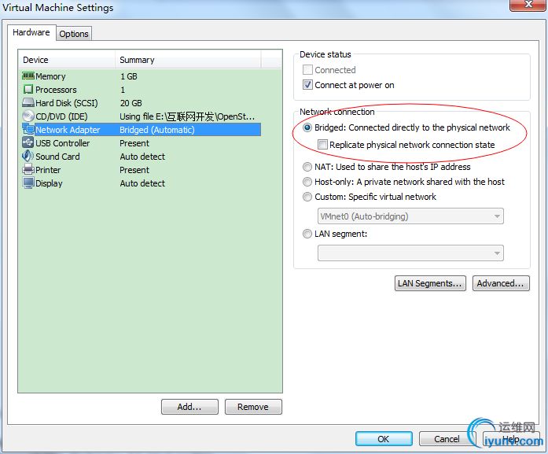Click the Sound Card speaker icon

[x=28, y=156]
